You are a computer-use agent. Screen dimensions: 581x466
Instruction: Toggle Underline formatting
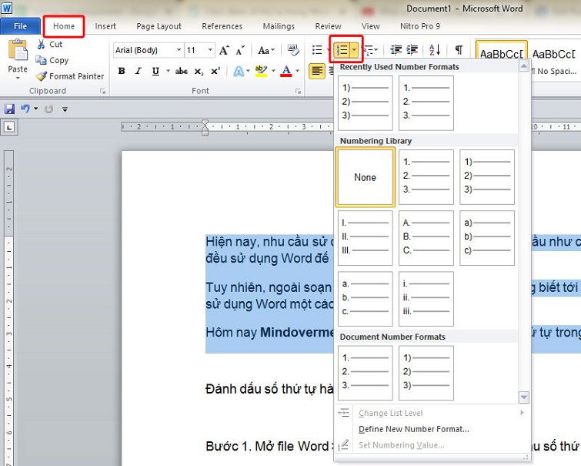[x=156, y=71]
